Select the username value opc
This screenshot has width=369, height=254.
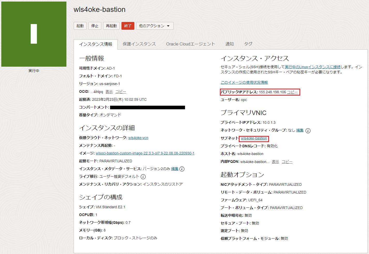tap(244, 100)
